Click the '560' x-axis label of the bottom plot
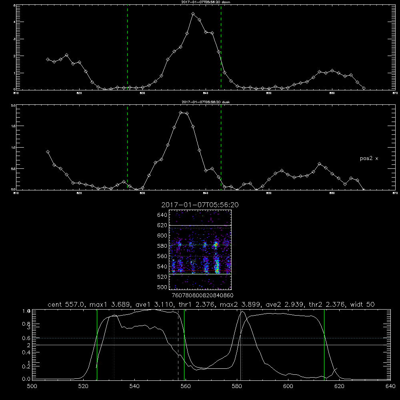The width and height of the screenshot is (400, 400). (x=186, y=386)
